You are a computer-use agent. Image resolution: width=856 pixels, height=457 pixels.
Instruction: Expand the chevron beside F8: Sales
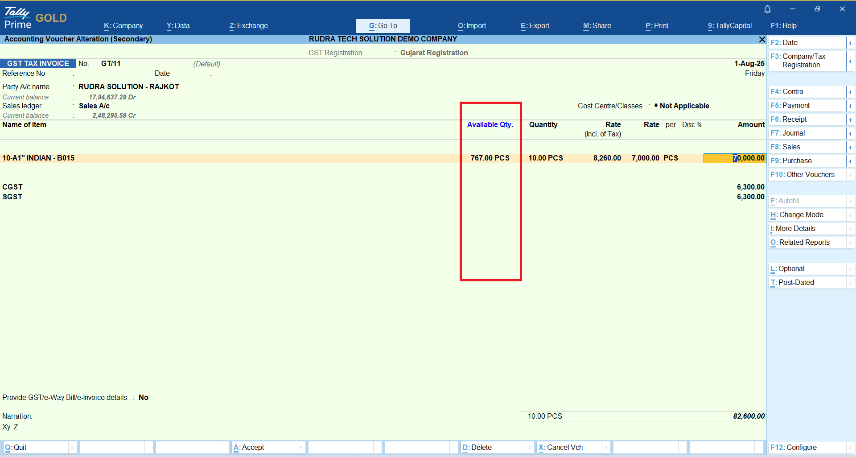pos(850,147)
